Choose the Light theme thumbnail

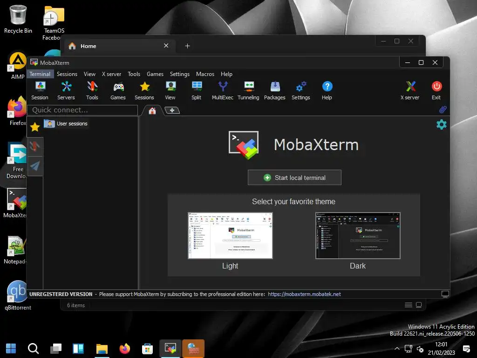[230, 235]
